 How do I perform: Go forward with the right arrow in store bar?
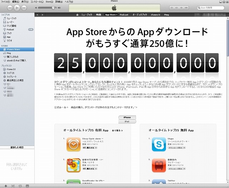(x=42, y=15)
